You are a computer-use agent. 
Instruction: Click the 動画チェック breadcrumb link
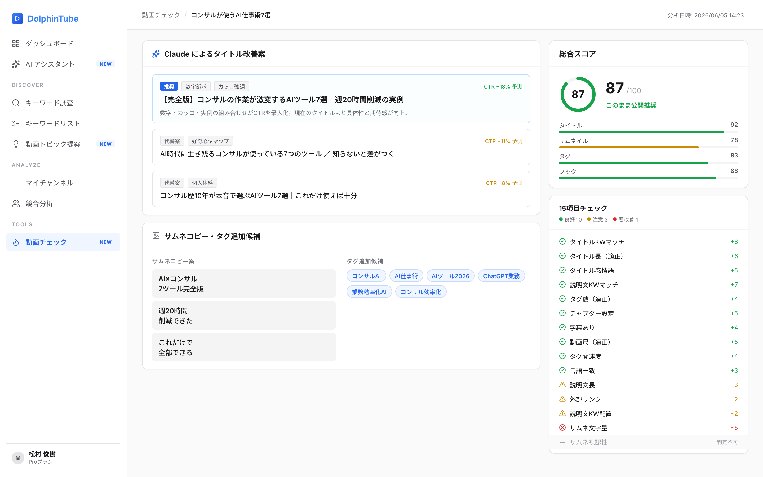click(x=161, y=15)
